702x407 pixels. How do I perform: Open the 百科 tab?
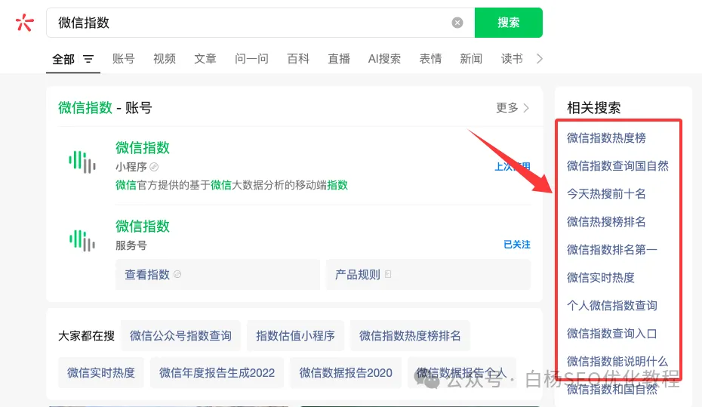(x=298, y=59)
